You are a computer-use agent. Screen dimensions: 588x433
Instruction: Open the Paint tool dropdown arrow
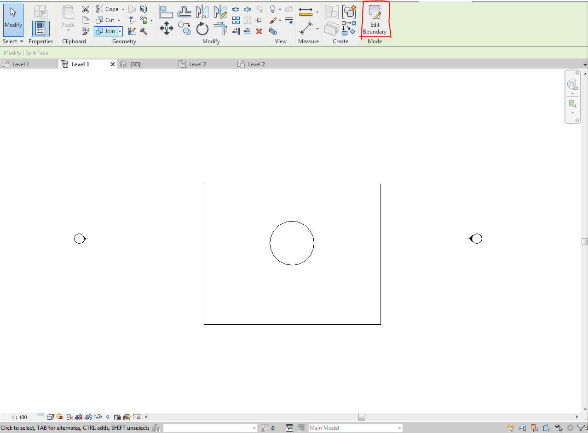(x=151, y=20)
